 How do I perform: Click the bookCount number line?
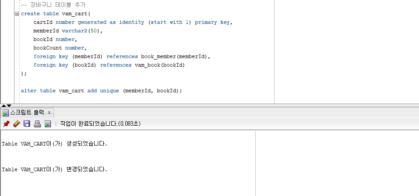click(60, 48)
